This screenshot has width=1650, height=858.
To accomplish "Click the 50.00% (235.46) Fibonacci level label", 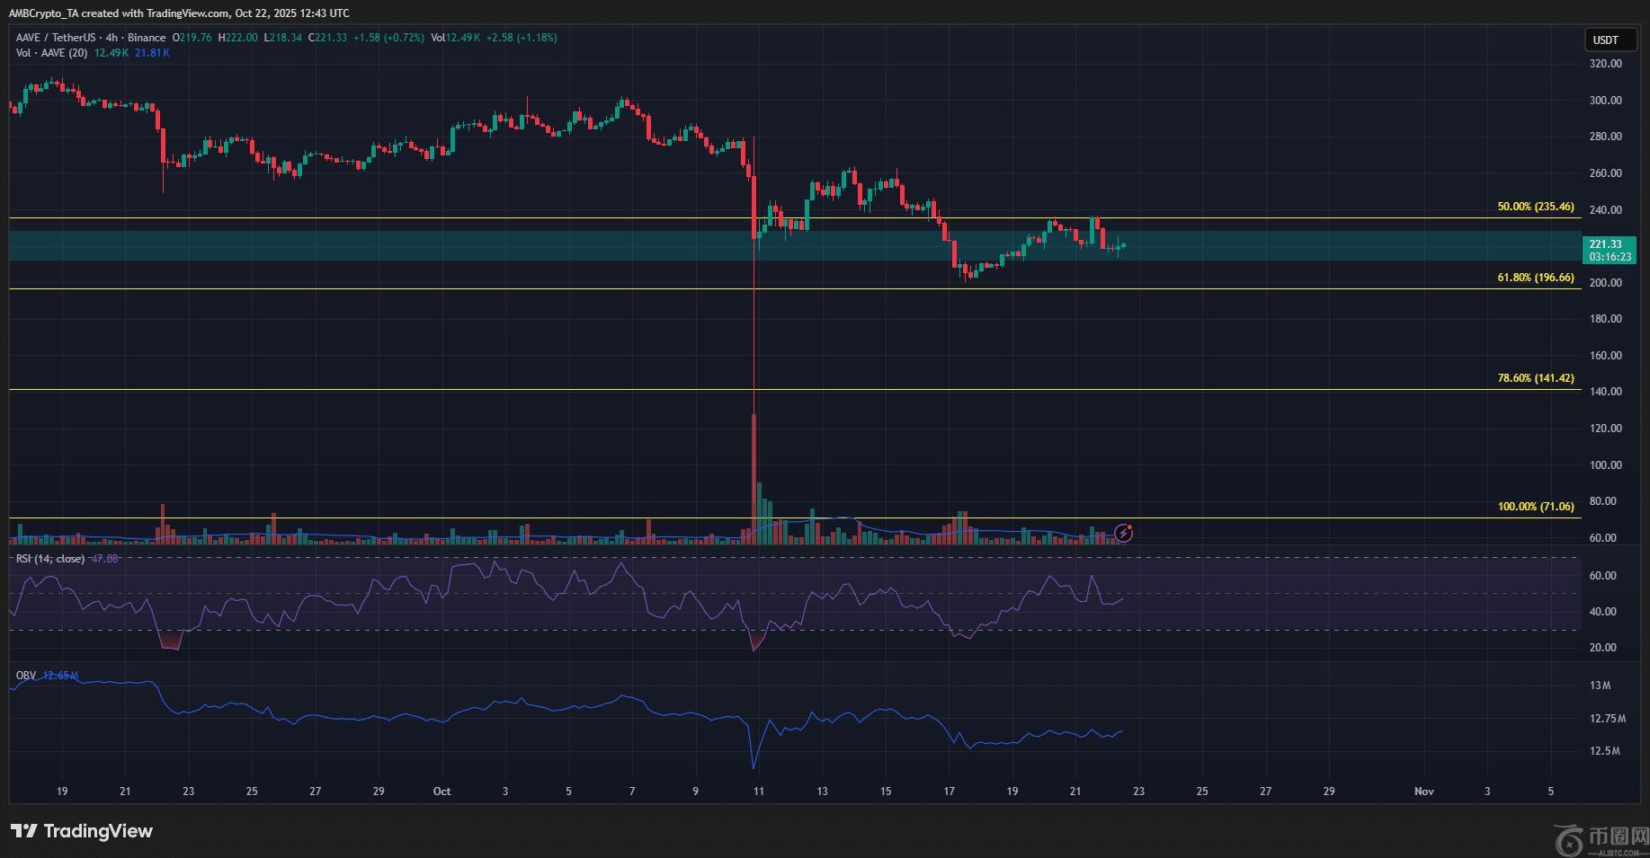I will tap(1535, 207).
